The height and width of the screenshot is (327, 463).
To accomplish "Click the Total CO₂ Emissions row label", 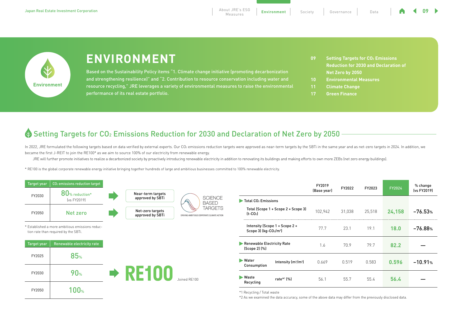I will pyautogui.click(x=261, y=201).
